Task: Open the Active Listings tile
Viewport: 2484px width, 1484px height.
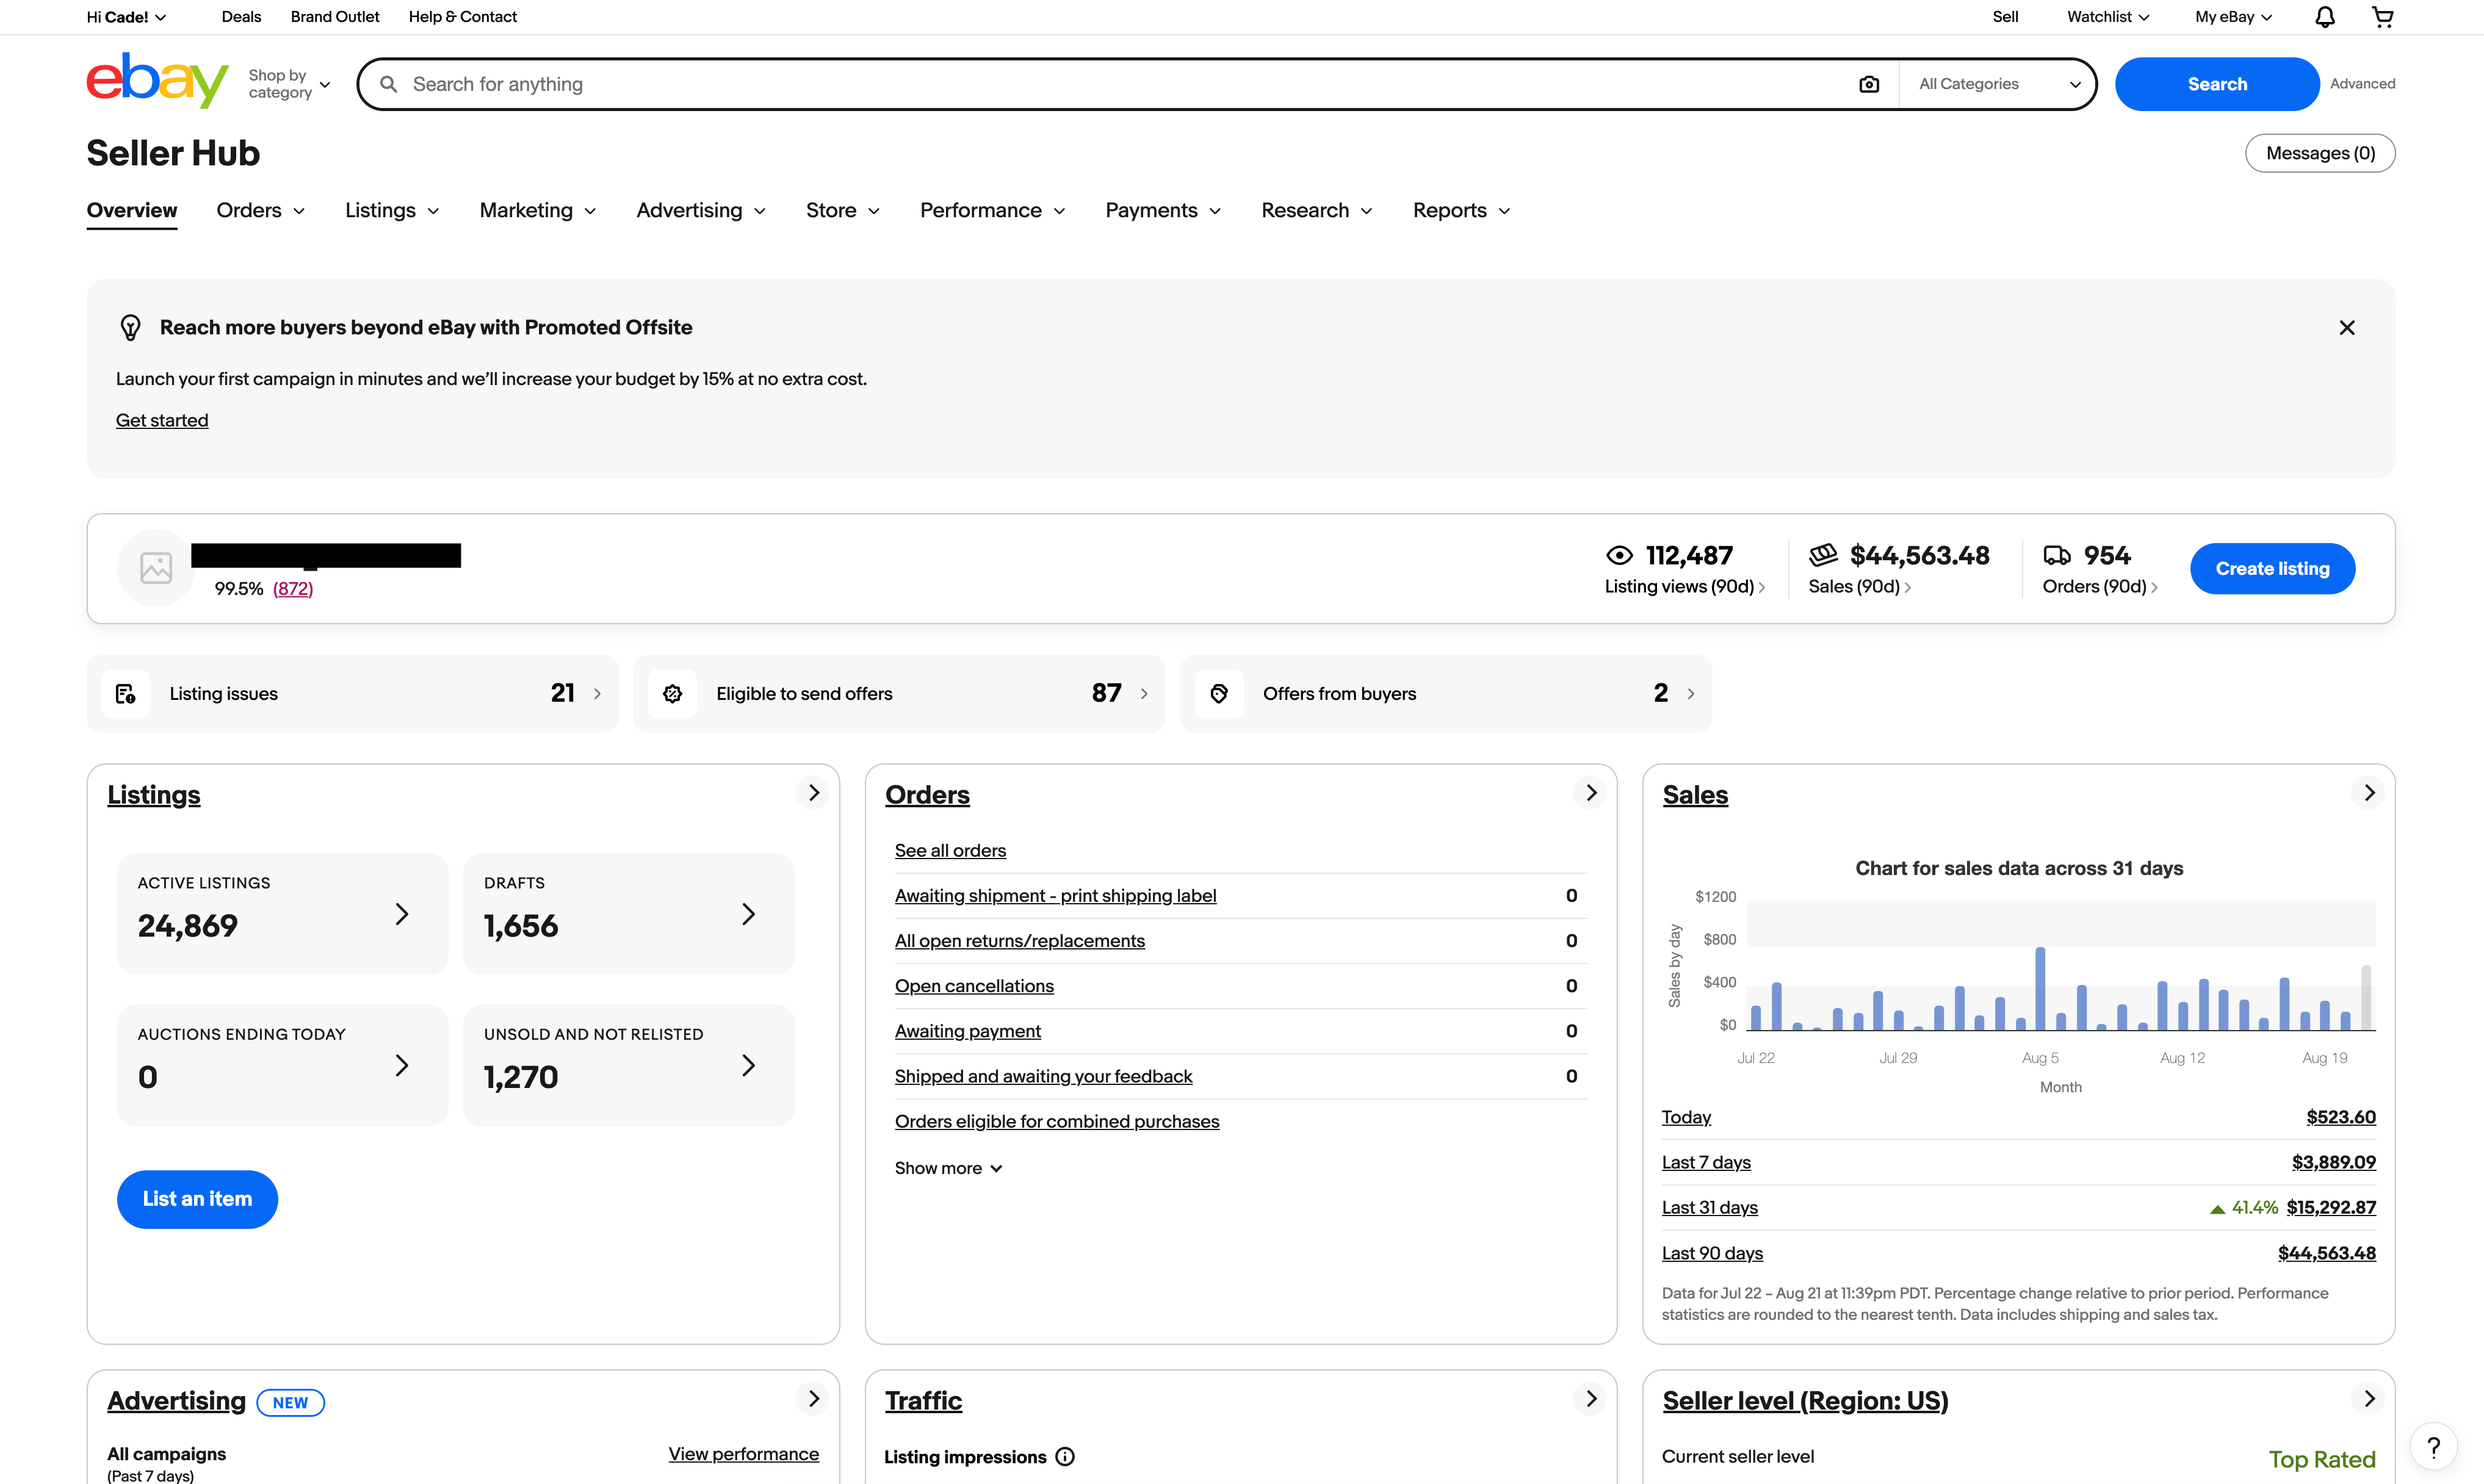Action: pos(282,914)
